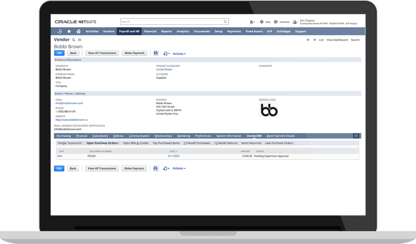Image resolution: width=416 pixels, height=244 pixels.
Task: Click the View Dashboard link
Action: (x=337, y=40)
